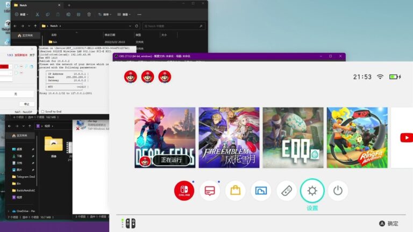This screenshot has width=413, height=232.
Task: Select the Fire Emblem 风花雪月 game tile
Action: pos(229,137)
